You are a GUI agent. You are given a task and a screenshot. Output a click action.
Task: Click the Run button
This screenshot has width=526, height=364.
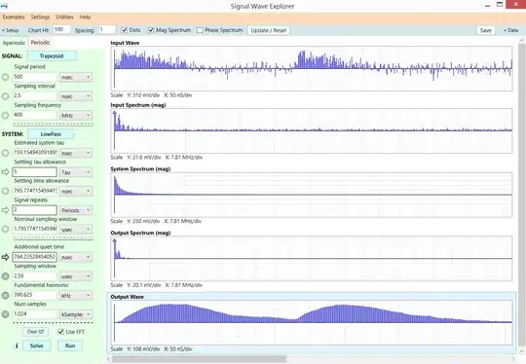(70, 346)
